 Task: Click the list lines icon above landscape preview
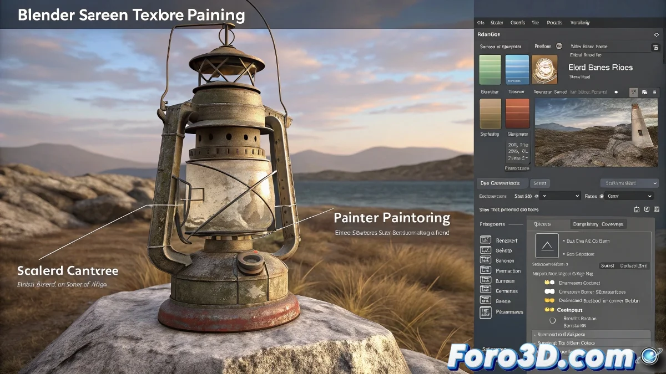click(655, 92)
